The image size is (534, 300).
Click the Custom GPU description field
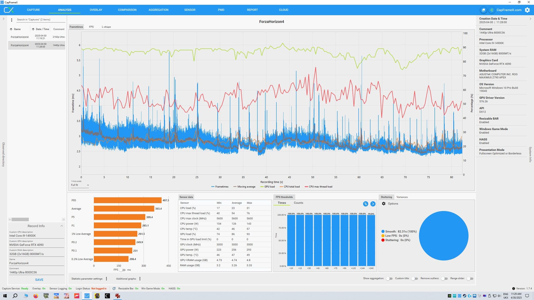click(x=36, y=245)
